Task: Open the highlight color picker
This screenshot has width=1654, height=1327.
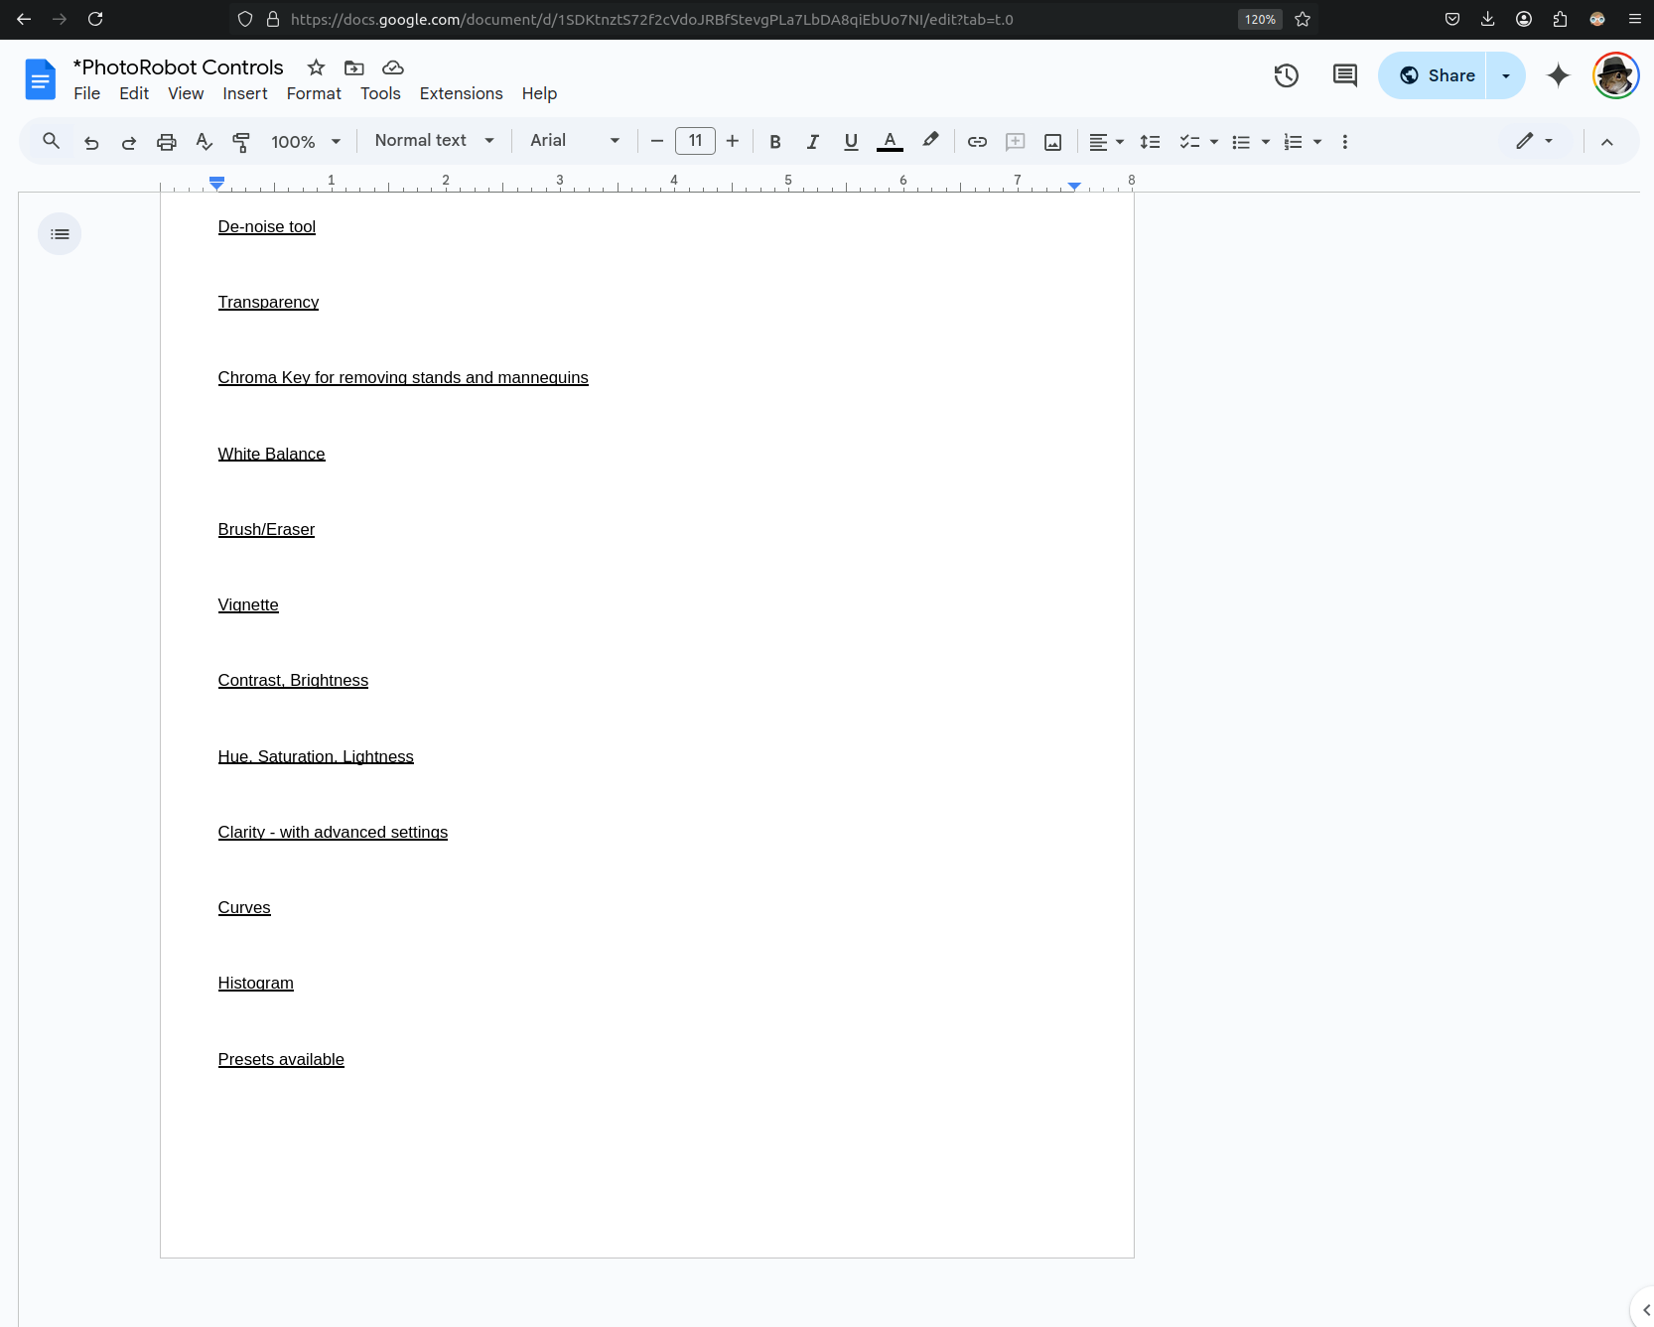Action: pos(930,142)
